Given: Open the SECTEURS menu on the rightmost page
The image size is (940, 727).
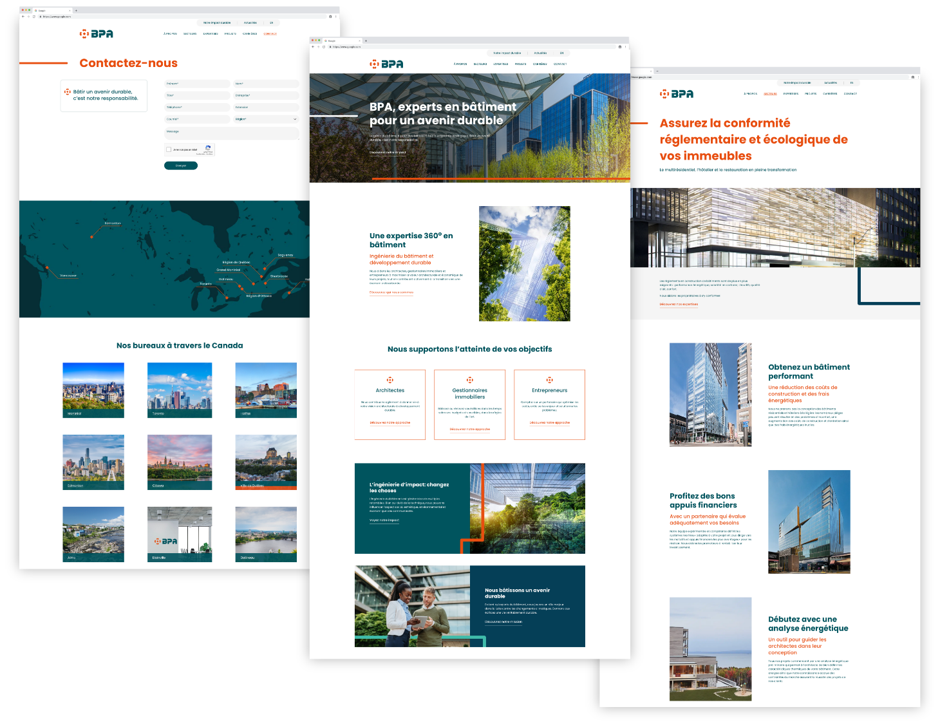Looking at the screenshot, I should [x=770, y=94].
